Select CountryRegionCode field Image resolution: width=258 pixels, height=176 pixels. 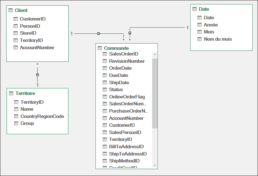coord(42,116)
